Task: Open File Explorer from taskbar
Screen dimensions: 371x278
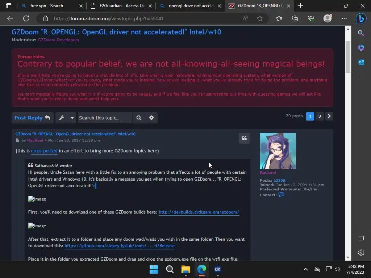Action: (186, 269)
